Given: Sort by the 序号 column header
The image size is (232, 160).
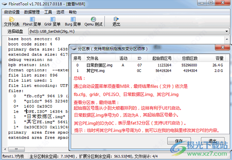Looking at the screenshot, I should tap(77, 58).
